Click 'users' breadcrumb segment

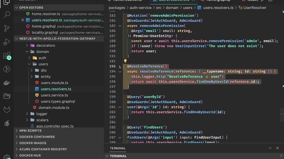(187, 8)
